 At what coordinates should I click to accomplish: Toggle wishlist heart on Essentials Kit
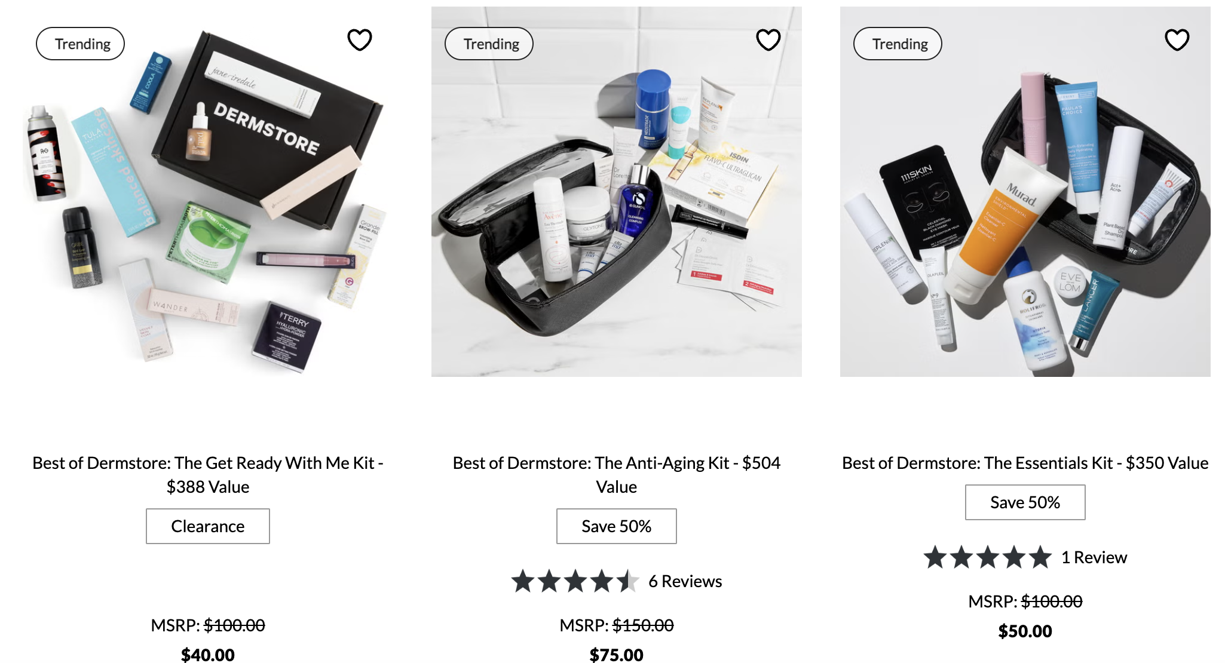point(1177,40)
